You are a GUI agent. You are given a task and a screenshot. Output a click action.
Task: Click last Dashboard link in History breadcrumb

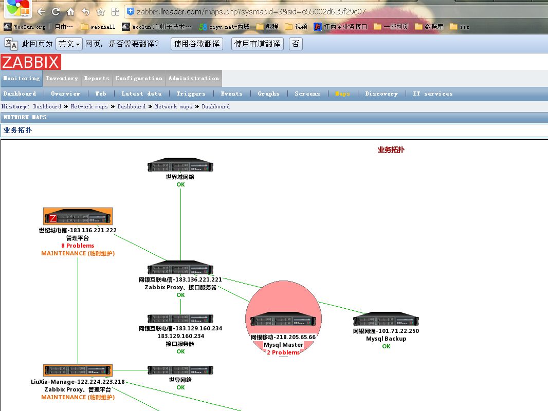click(215, 106)
